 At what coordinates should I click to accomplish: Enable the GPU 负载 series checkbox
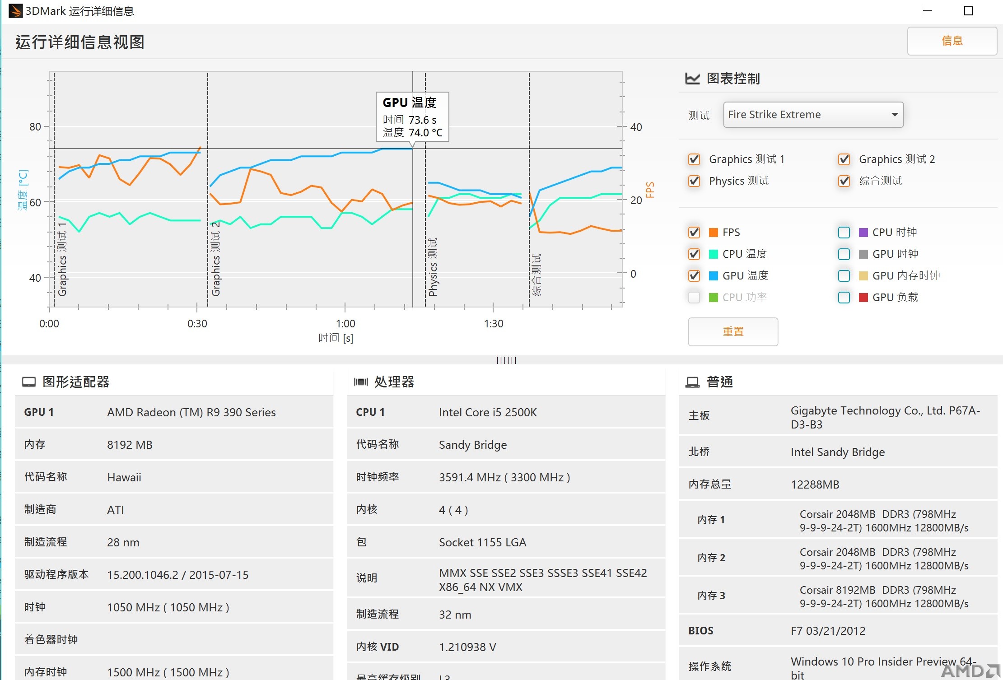pyautogui.click(x=844, y=298)
